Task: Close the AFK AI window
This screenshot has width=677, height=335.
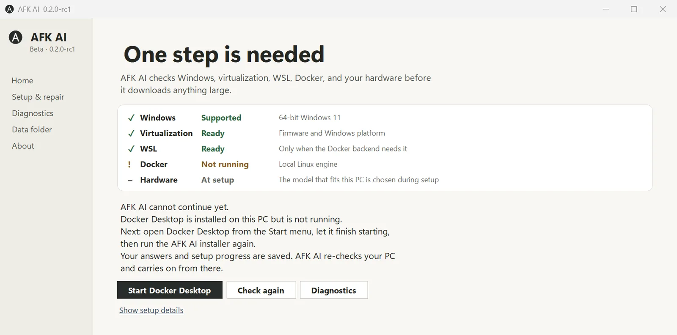Action: (x=663, y=9)
